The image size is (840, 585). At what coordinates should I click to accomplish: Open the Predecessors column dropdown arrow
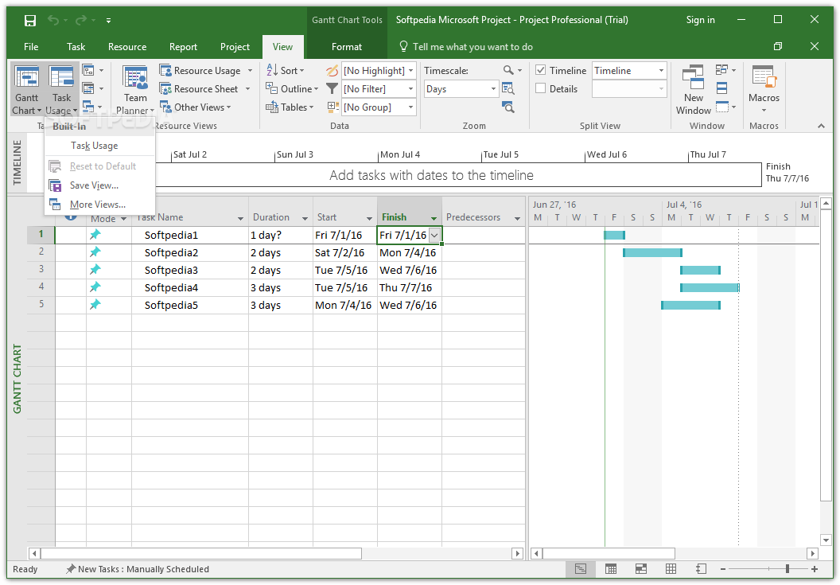pyautogui.click(x=517, y=218)
